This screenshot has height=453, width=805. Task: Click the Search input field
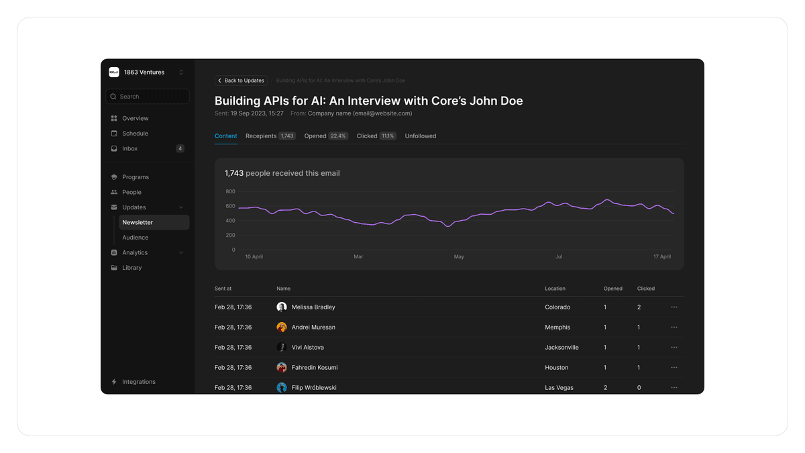click(x=148, y=97)
